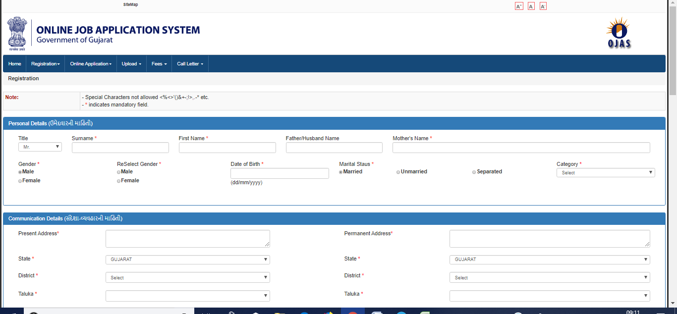
Task: Click the Date of Birth input field
Action: pos(280,173)
